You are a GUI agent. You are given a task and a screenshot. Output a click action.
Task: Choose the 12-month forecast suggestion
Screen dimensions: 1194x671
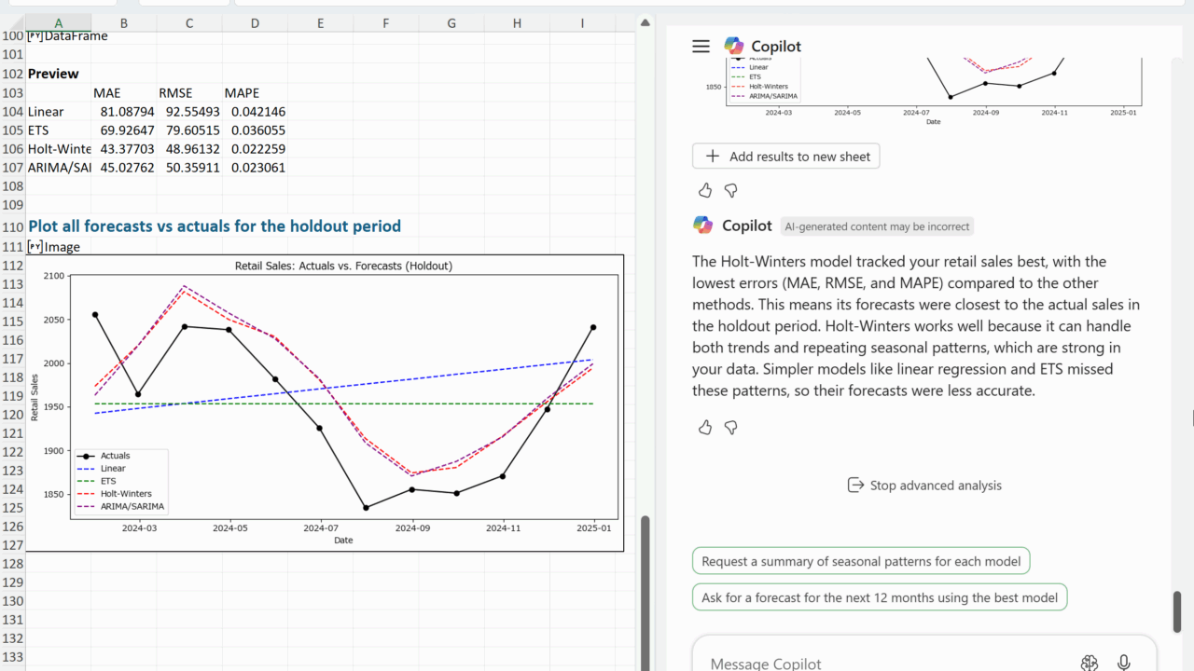tap(879, 597)
